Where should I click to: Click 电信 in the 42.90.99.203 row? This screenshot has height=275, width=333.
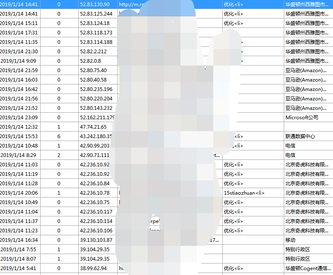(290, 146)
